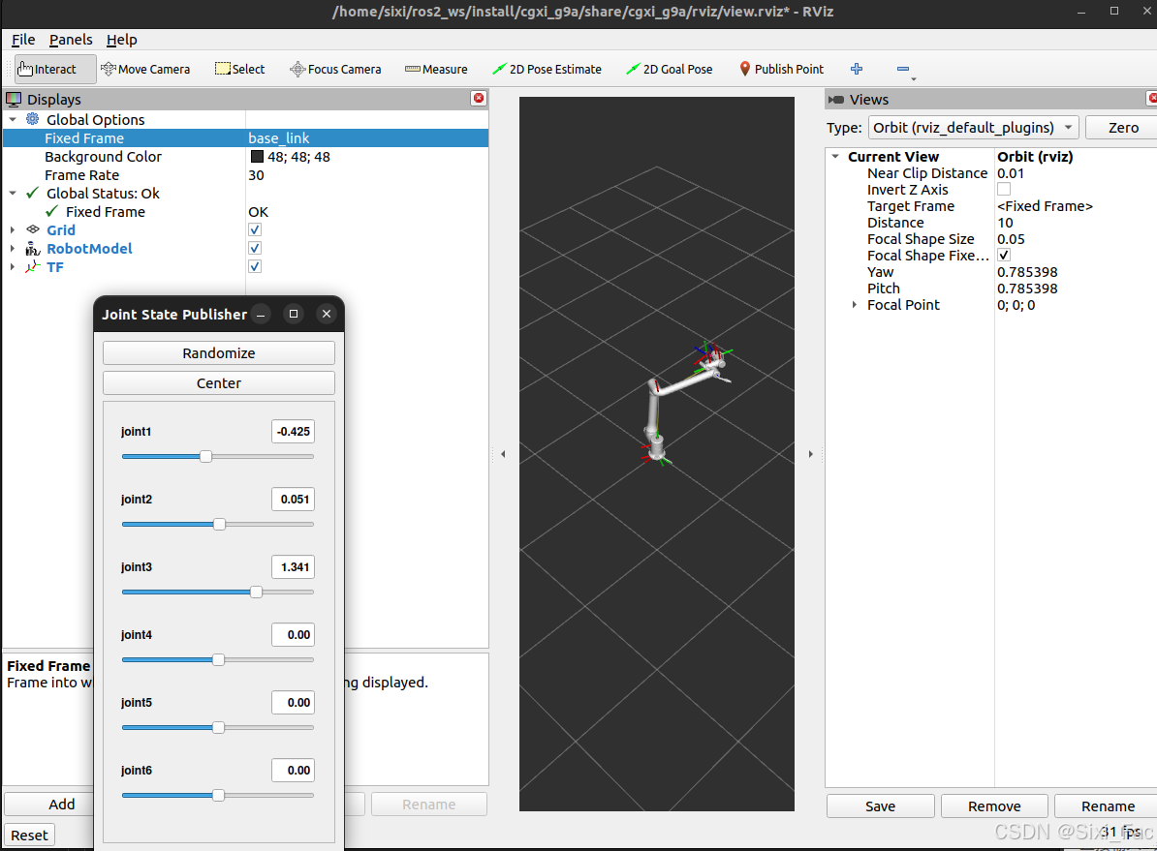
Task: Click the Zero view button
Action: [x=1121, y=128]
